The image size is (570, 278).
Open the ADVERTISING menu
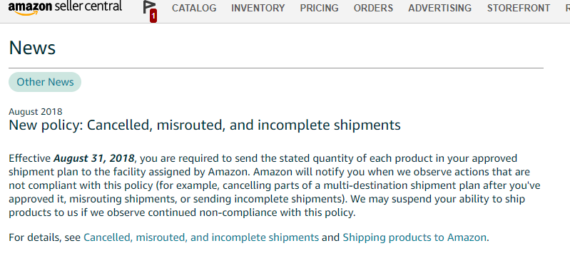pos(440,8)
